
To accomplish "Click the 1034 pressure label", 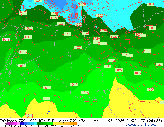I will [x=151, y=4].
